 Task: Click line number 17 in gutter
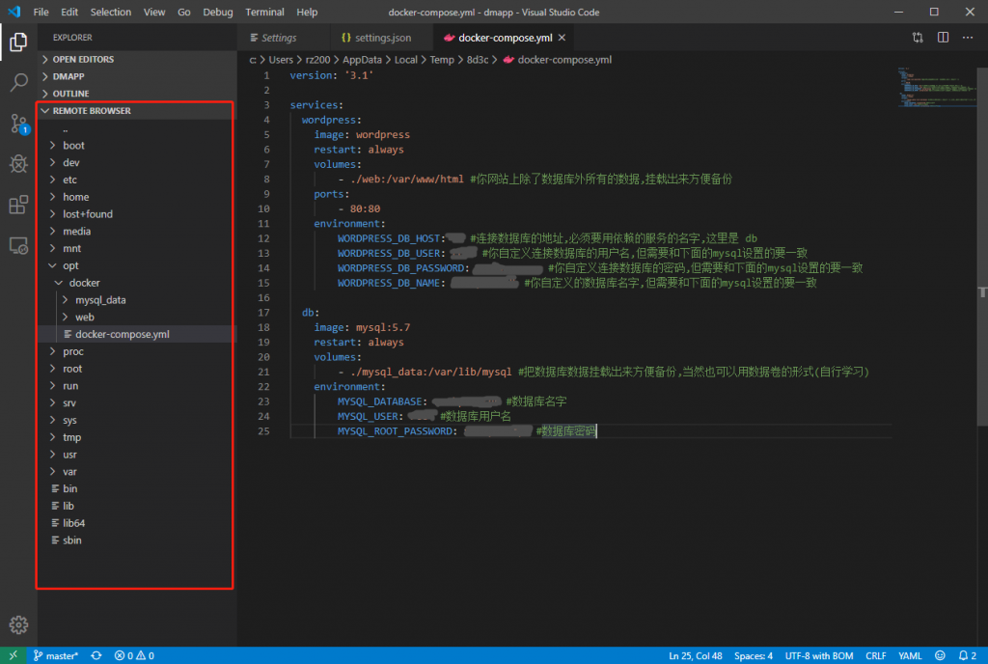click(x=263, y=313)
